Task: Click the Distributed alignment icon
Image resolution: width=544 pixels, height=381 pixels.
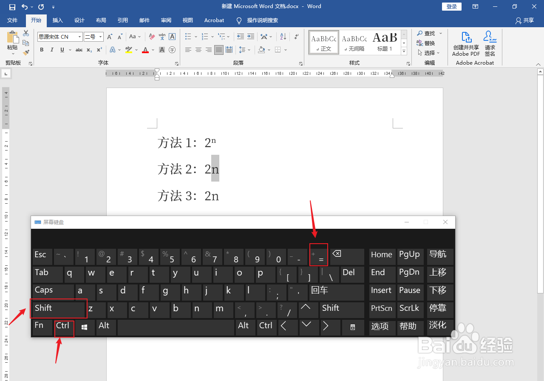Action: point(229,50)
